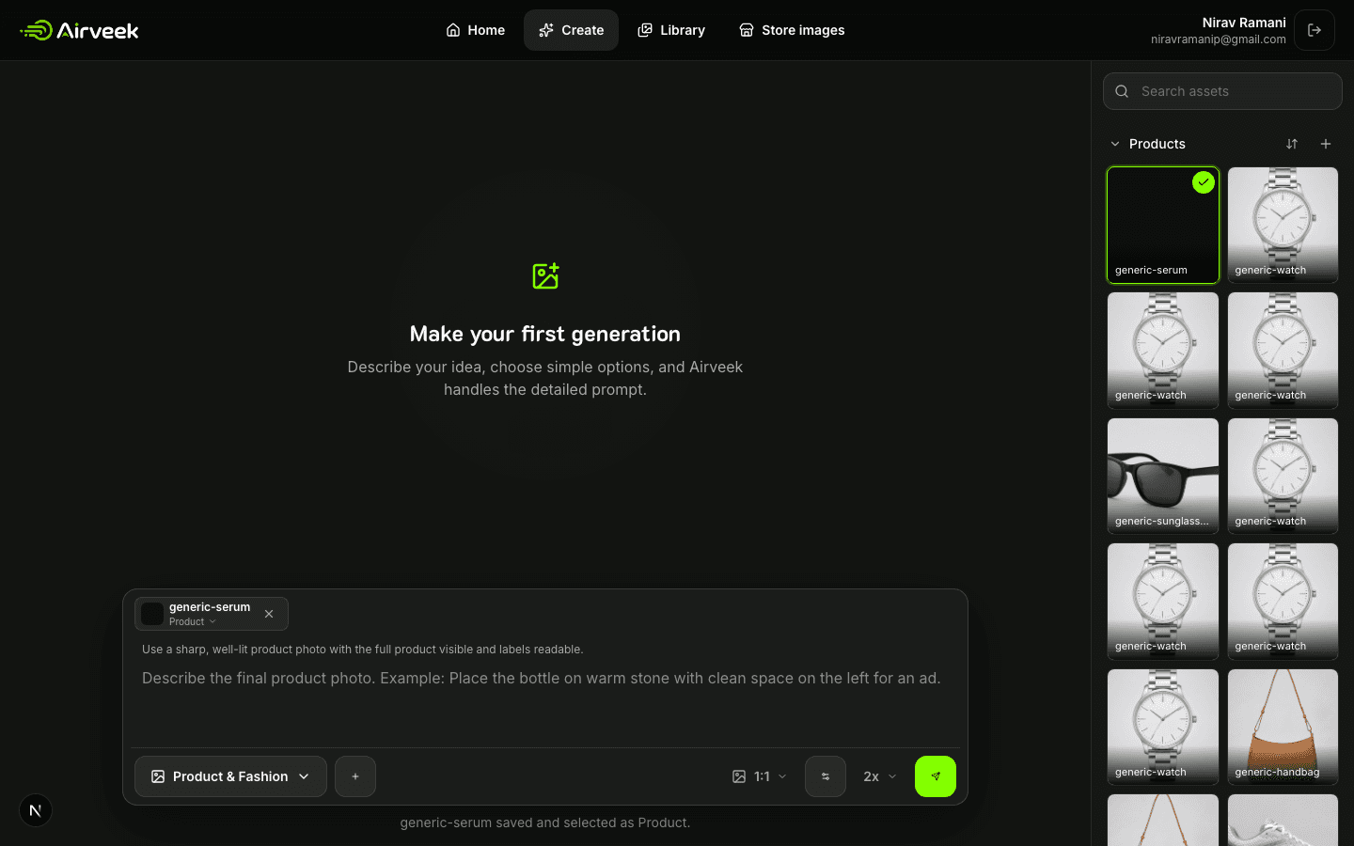The height and width of the screenshot is (846, 1354).
Task: Click the sort products icon
Action: [x=1292, y=144]
